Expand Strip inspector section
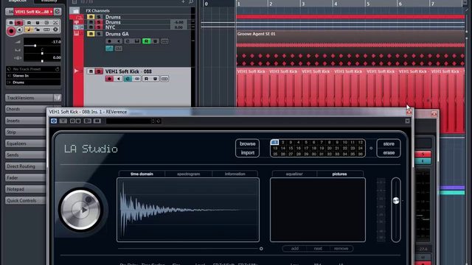This screenshot has width=472, height=265. coord(26,132)
